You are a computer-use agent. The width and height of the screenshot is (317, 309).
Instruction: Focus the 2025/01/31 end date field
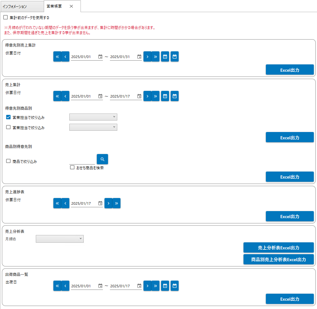click(123, 57)
